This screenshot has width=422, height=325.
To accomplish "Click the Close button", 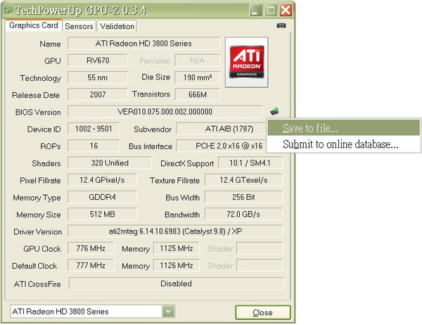I will pos(262,312).
